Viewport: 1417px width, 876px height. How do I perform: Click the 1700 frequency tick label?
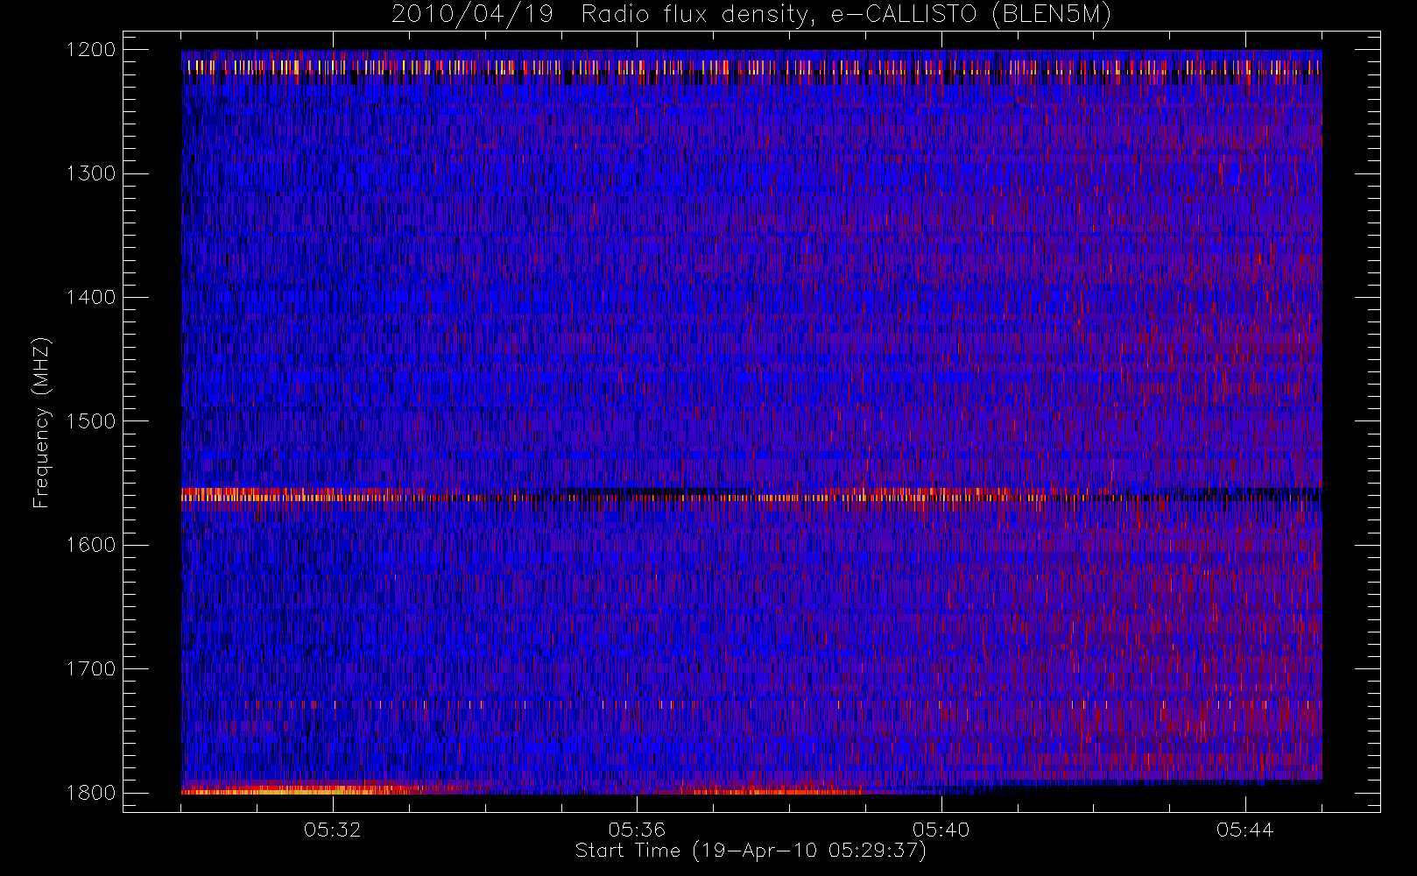pos(91,668)
